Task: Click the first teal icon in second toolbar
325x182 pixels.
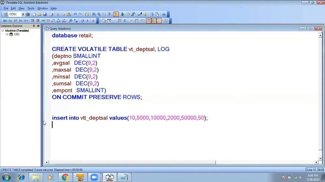Action: coord(5,21)
